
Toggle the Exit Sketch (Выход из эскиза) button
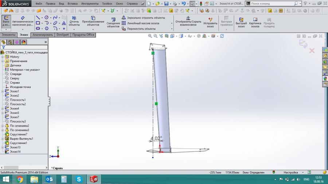[6, 21]
